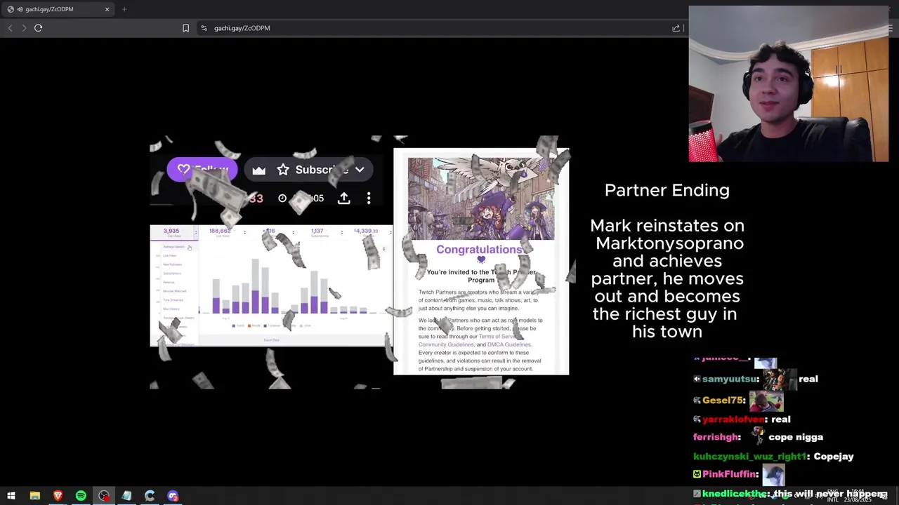899x505 pixels.
Task: Open Spotify from the taskbar
Action: (x=81, y=496)
